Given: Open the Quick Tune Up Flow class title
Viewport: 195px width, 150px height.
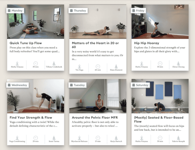Looking at the screenshot, I should pos(26,43).
